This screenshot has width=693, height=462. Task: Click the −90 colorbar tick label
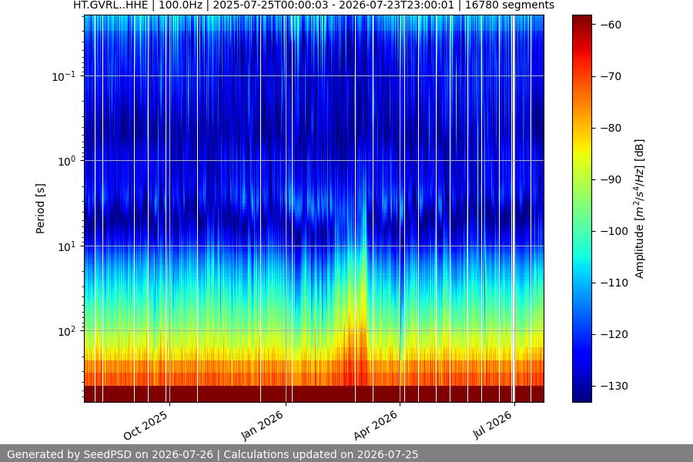pos(611,179)
